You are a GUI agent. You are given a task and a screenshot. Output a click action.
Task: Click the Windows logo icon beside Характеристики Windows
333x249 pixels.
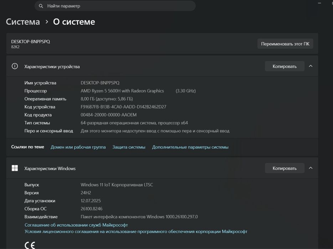tap(15, 168)
